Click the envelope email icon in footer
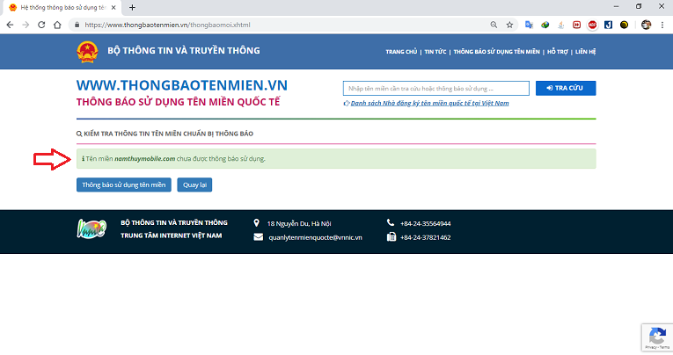Image resolution: width=673 pixels, height=355 pixels. click(259, 237)
